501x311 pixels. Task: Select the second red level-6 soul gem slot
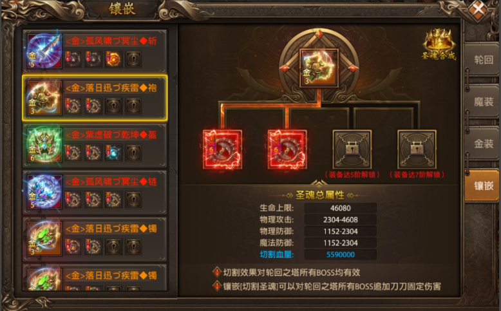coord(287,149)
